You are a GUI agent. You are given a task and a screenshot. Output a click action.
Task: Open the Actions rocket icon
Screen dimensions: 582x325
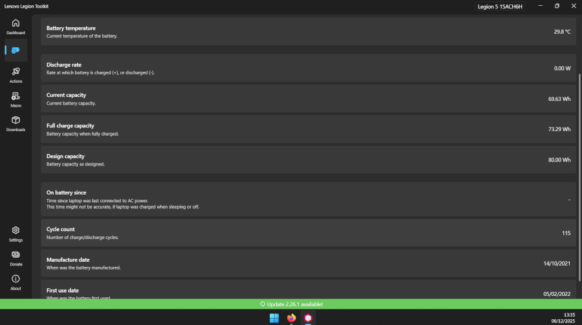point(16,75)
